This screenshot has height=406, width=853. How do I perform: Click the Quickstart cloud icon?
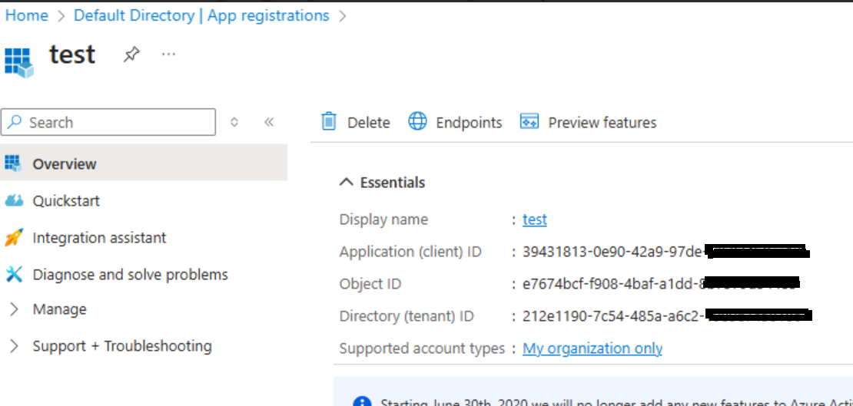pos(14,200)
